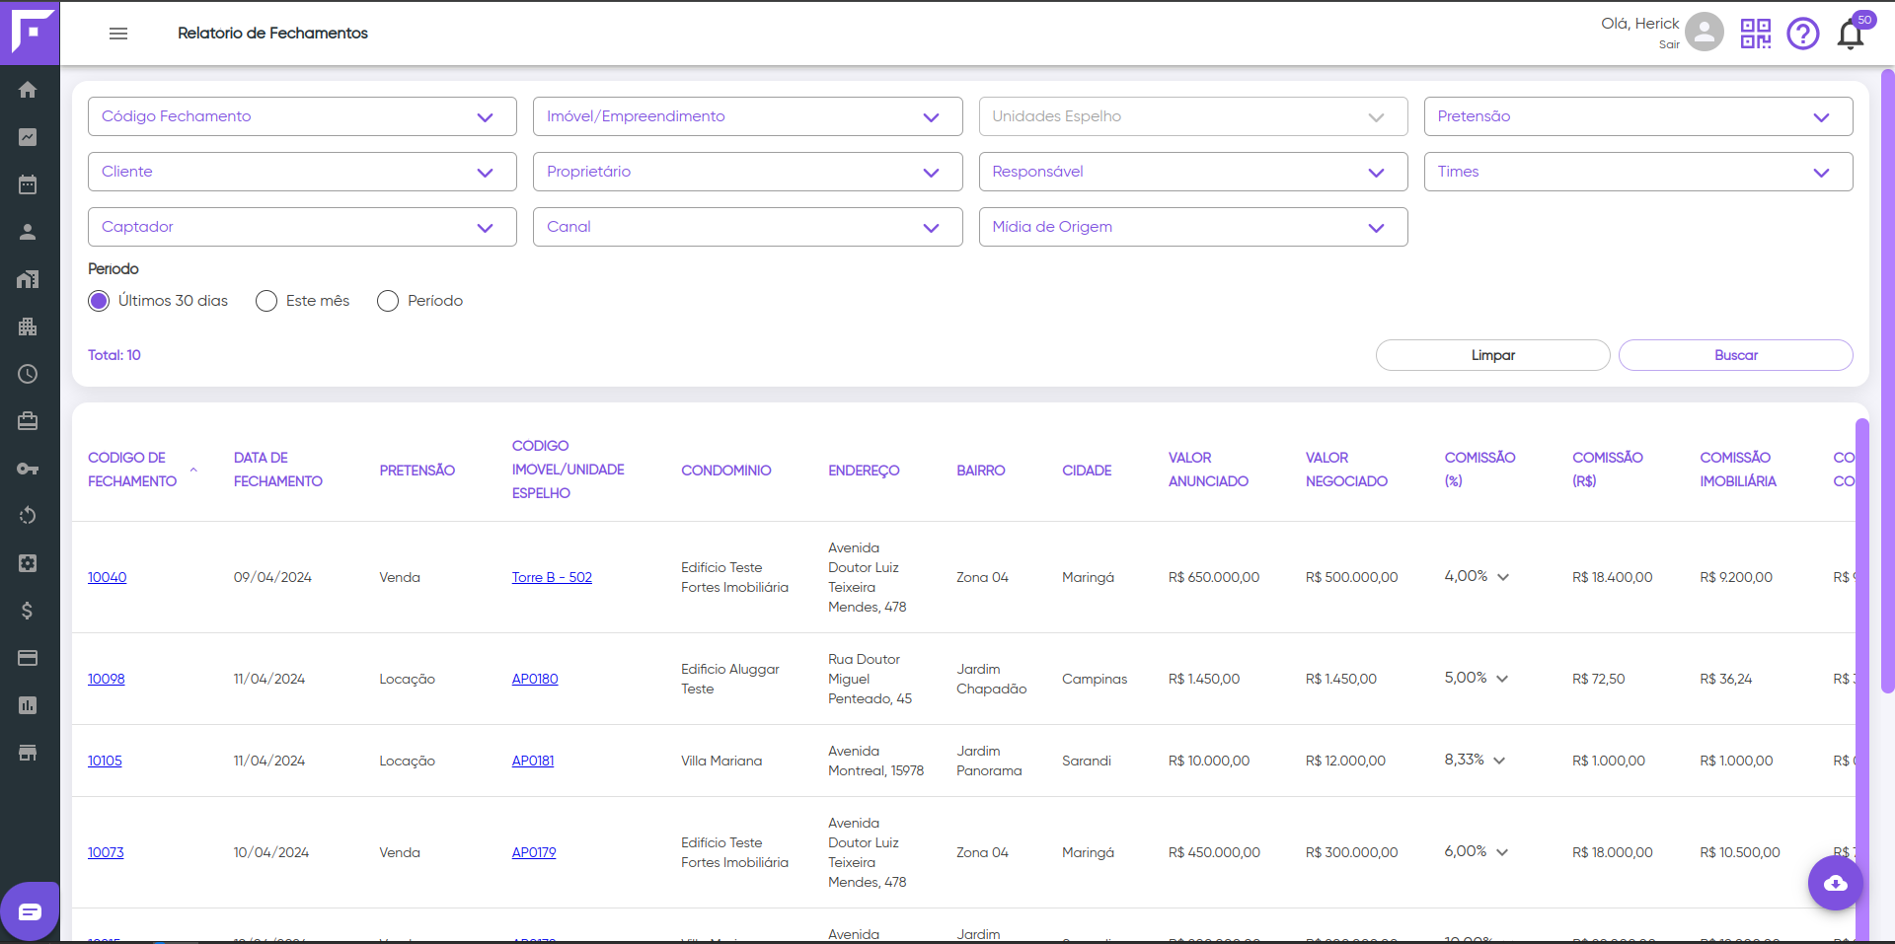Open closing code 10098 link

coord(106,679)
